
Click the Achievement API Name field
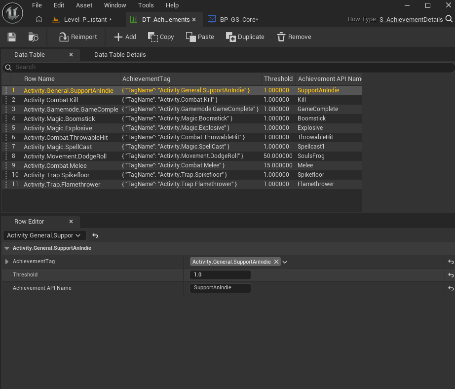[220, 288]
